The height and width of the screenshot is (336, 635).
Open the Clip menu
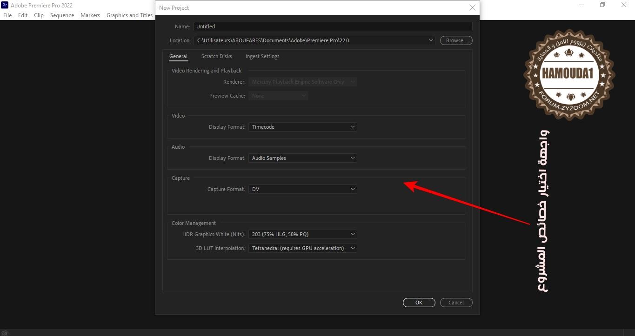pyautogui.click(x=39, y=15)
